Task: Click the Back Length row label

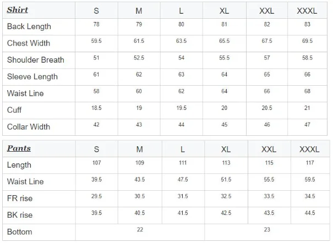Action: point(29,26)
